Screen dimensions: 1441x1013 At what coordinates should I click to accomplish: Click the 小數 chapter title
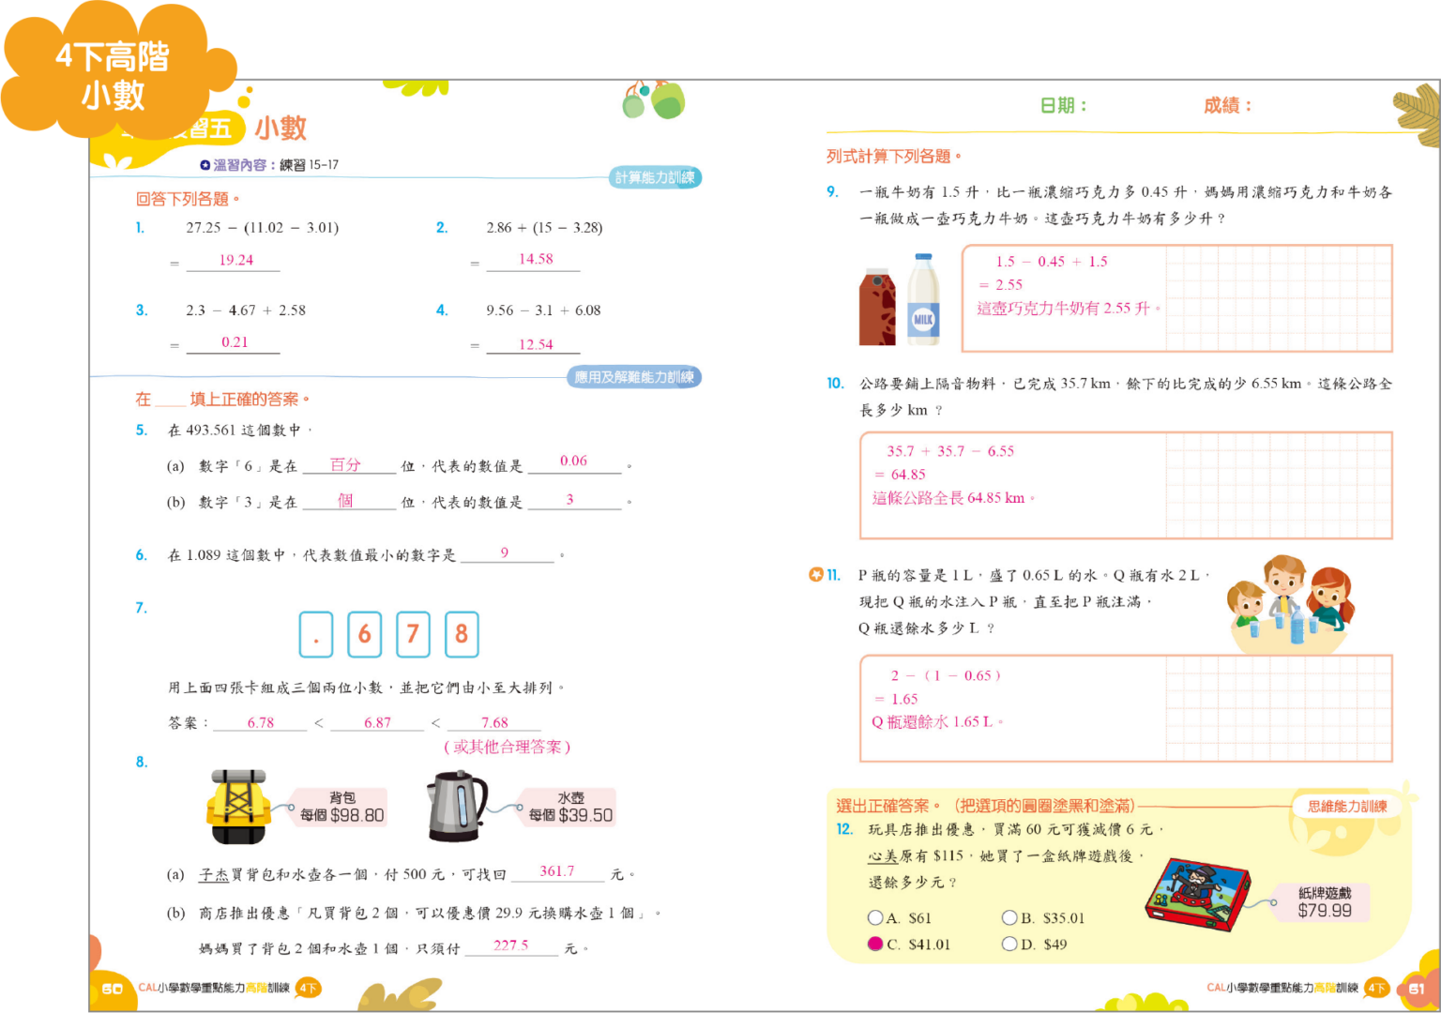(281, 128)
